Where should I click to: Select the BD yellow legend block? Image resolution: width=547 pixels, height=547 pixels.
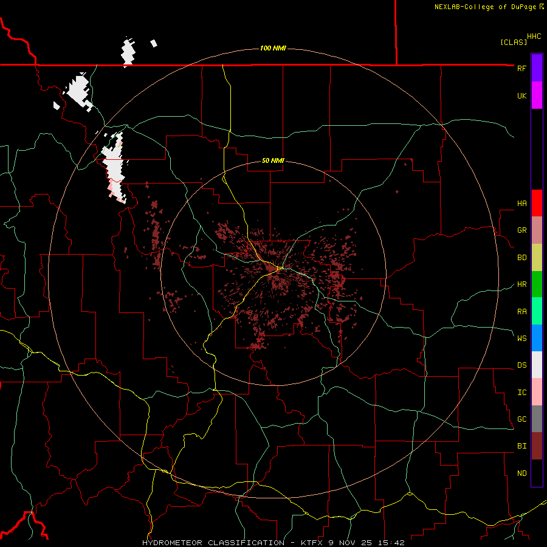point(537,258)
